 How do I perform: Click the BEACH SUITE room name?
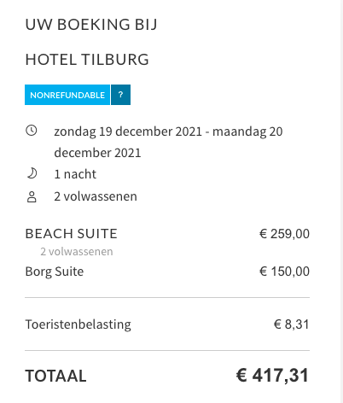click(71, 234)
